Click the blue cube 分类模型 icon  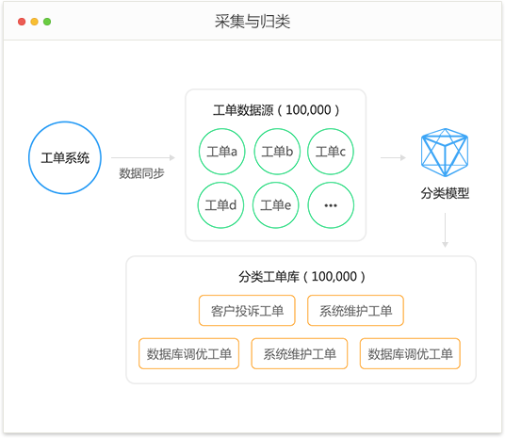(x=445, y=153)
